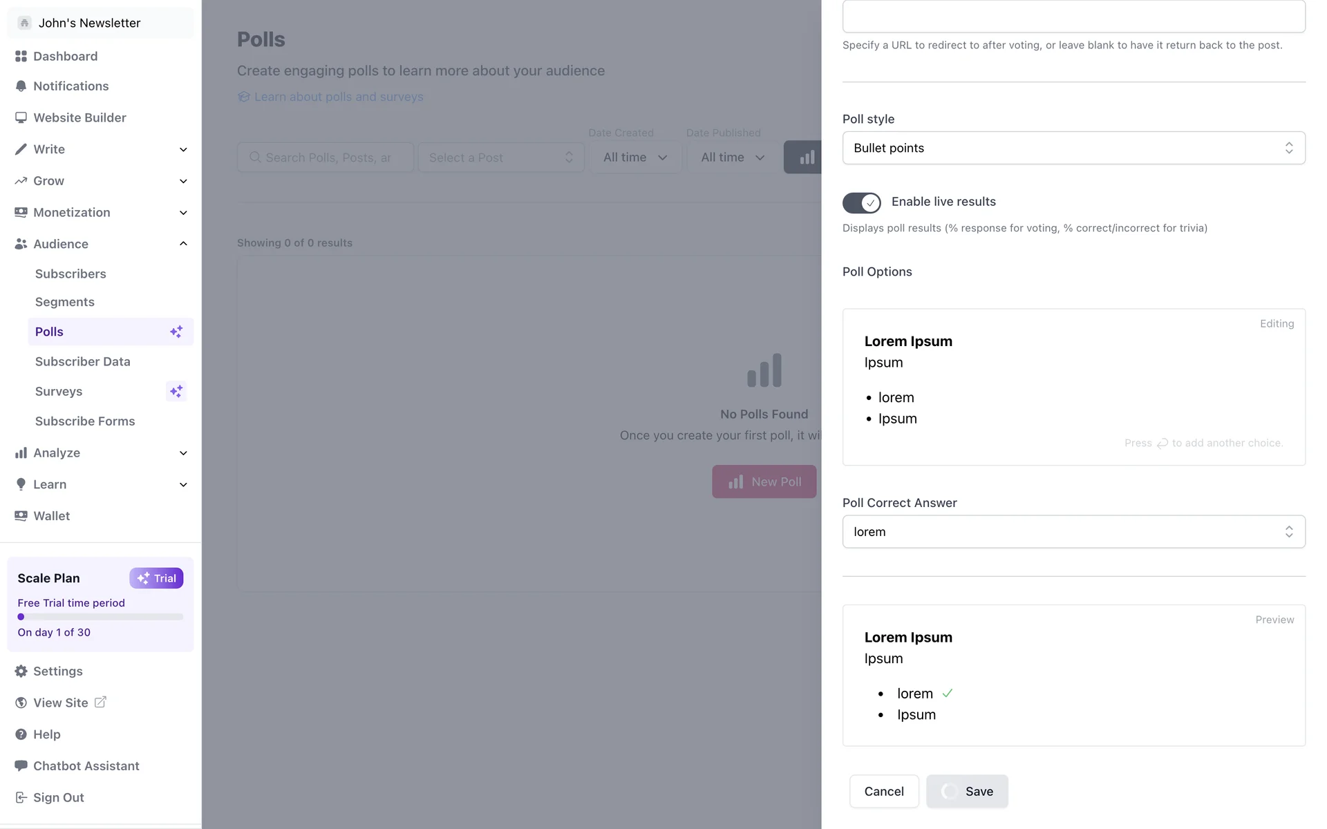Click the Chatbot Assistant speech bubble icon

click(x=21, y=766)
